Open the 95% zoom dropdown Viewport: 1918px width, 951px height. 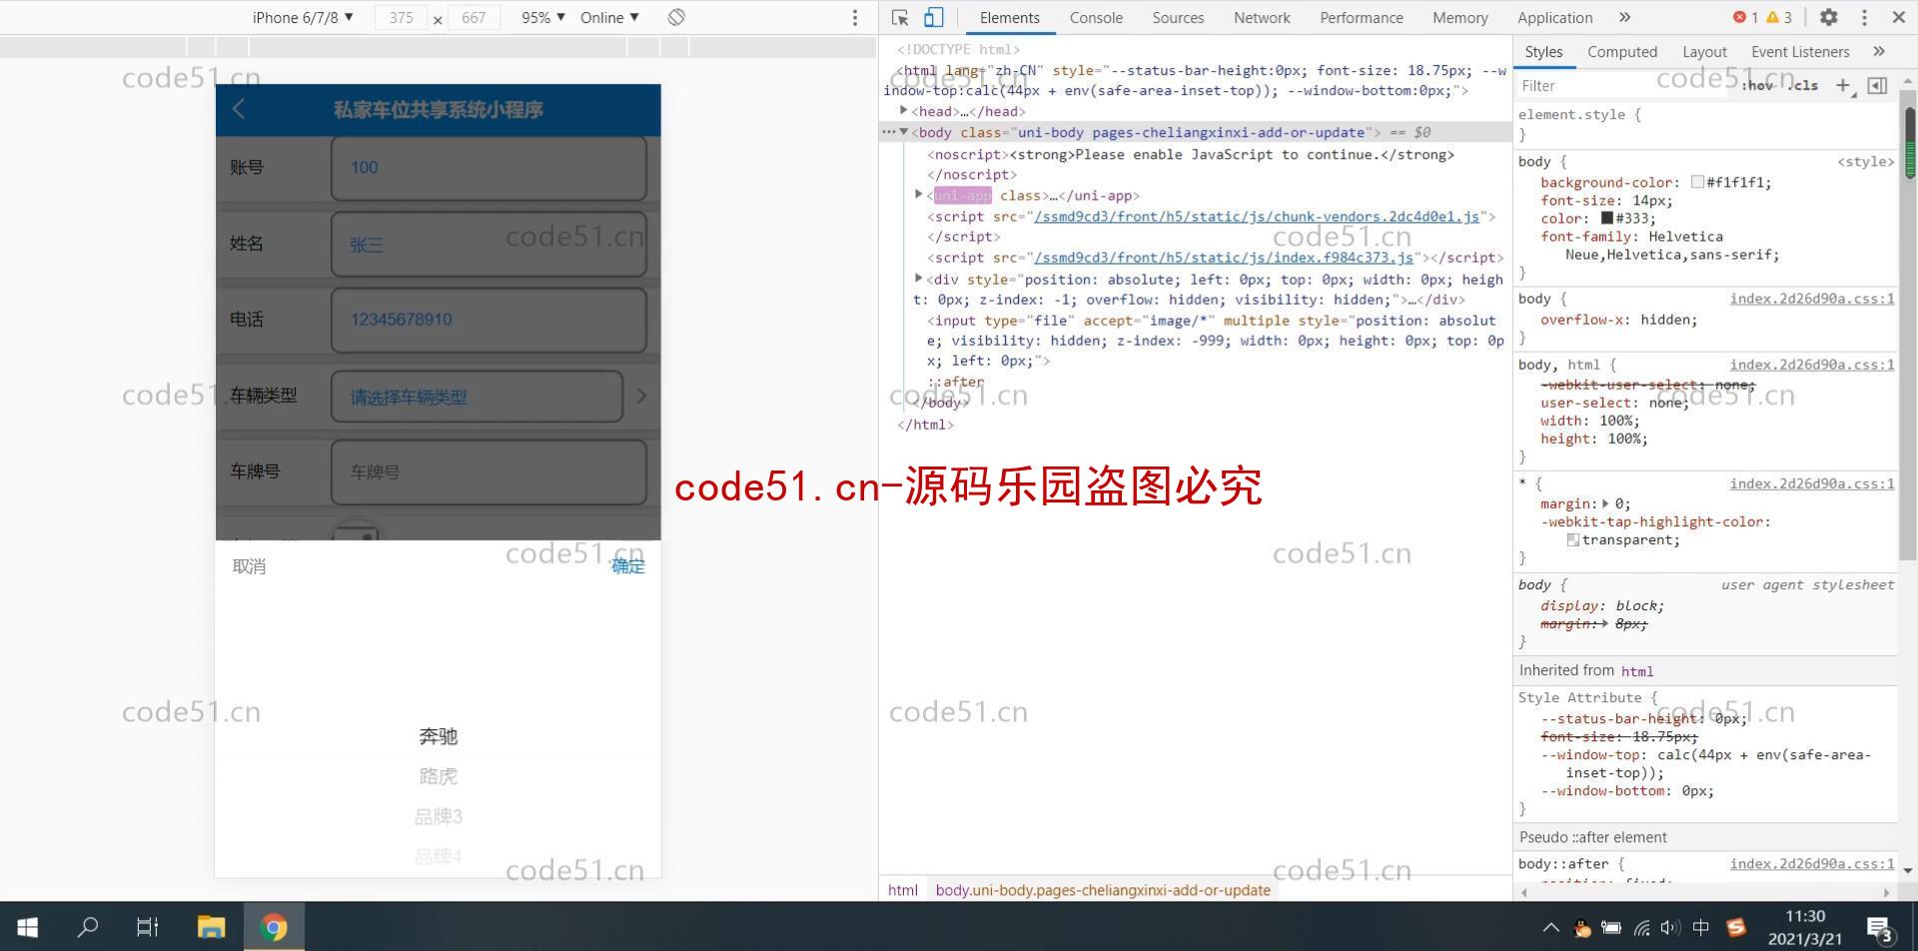point(542,17)
